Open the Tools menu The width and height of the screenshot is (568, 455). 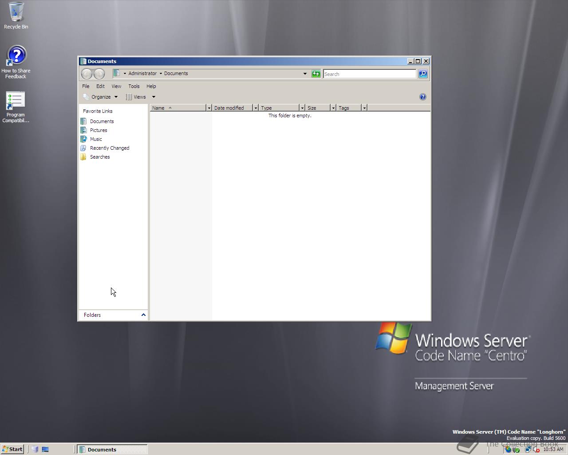(x=134, y=86)
